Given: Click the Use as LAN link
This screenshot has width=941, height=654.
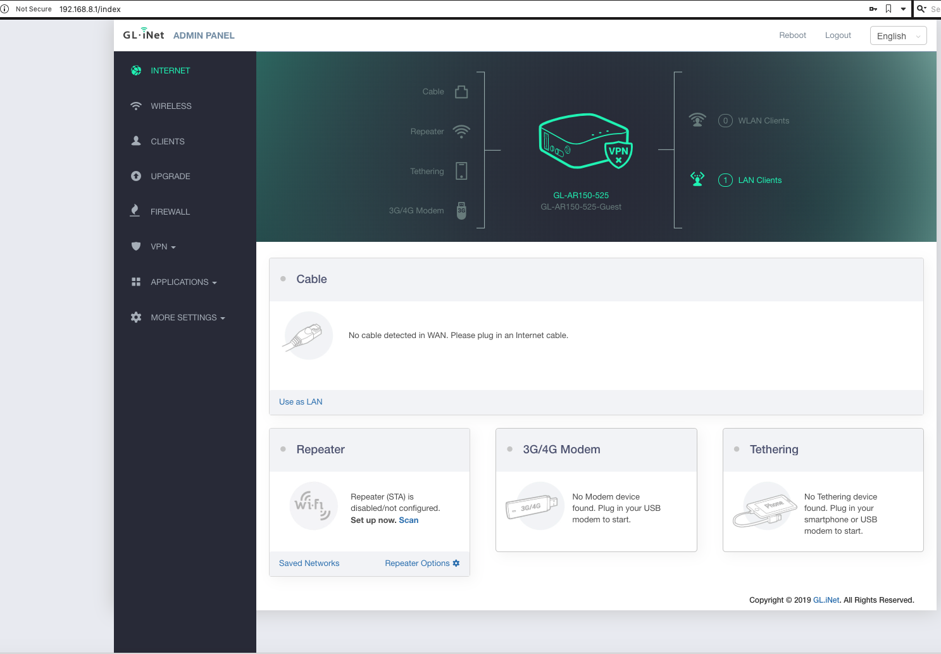Looking at the screenshot, I should (301, 402).
